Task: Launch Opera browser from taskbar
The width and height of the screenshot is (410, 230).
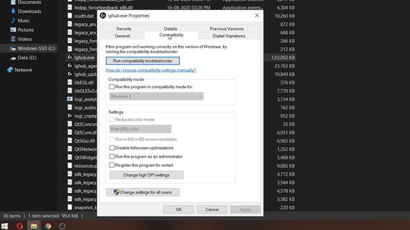Action: pos(20,226)
